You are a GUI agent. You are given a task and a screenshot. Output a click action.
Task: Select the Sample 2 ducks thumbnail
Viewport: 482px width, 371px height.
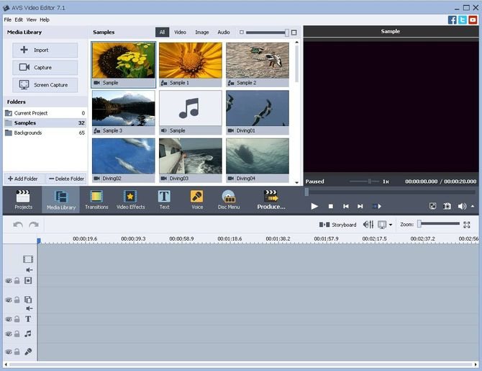click(258, 65)
